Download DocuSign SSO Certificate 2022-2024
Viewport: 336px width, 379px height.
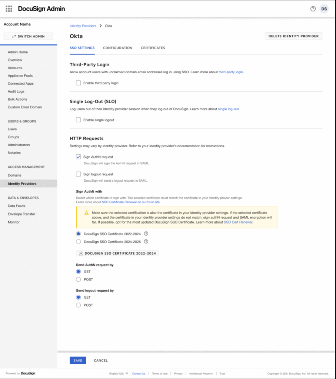[117, 253]
